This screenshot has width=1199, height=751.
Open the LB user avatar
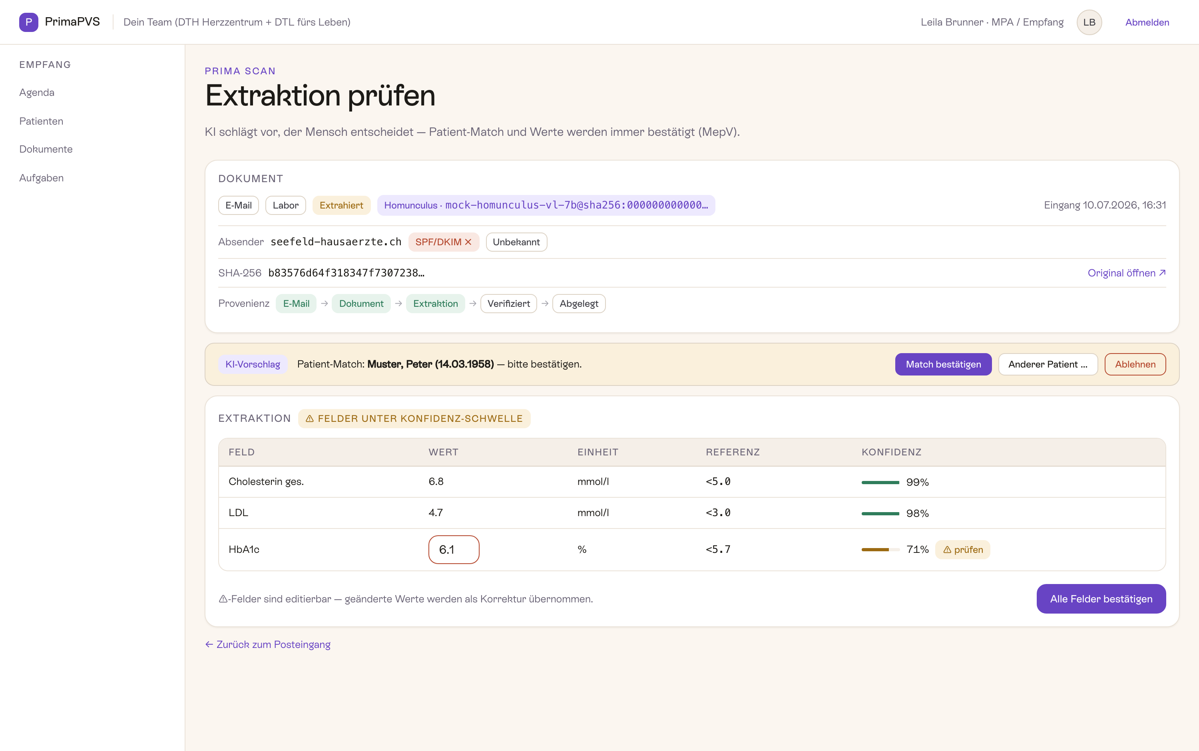pos(1089,22)
